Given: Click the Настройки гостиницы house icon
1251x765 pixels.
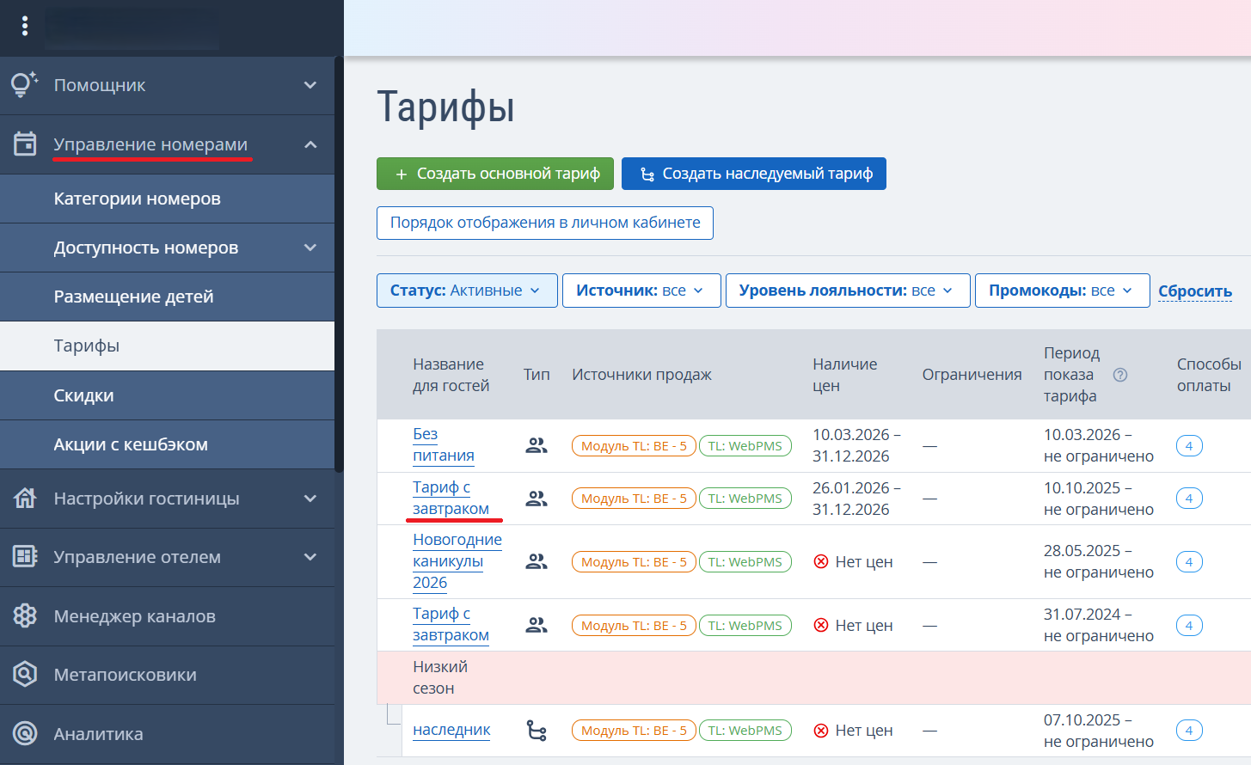Looking at the screenshot, I should click(x=25, y=499).
